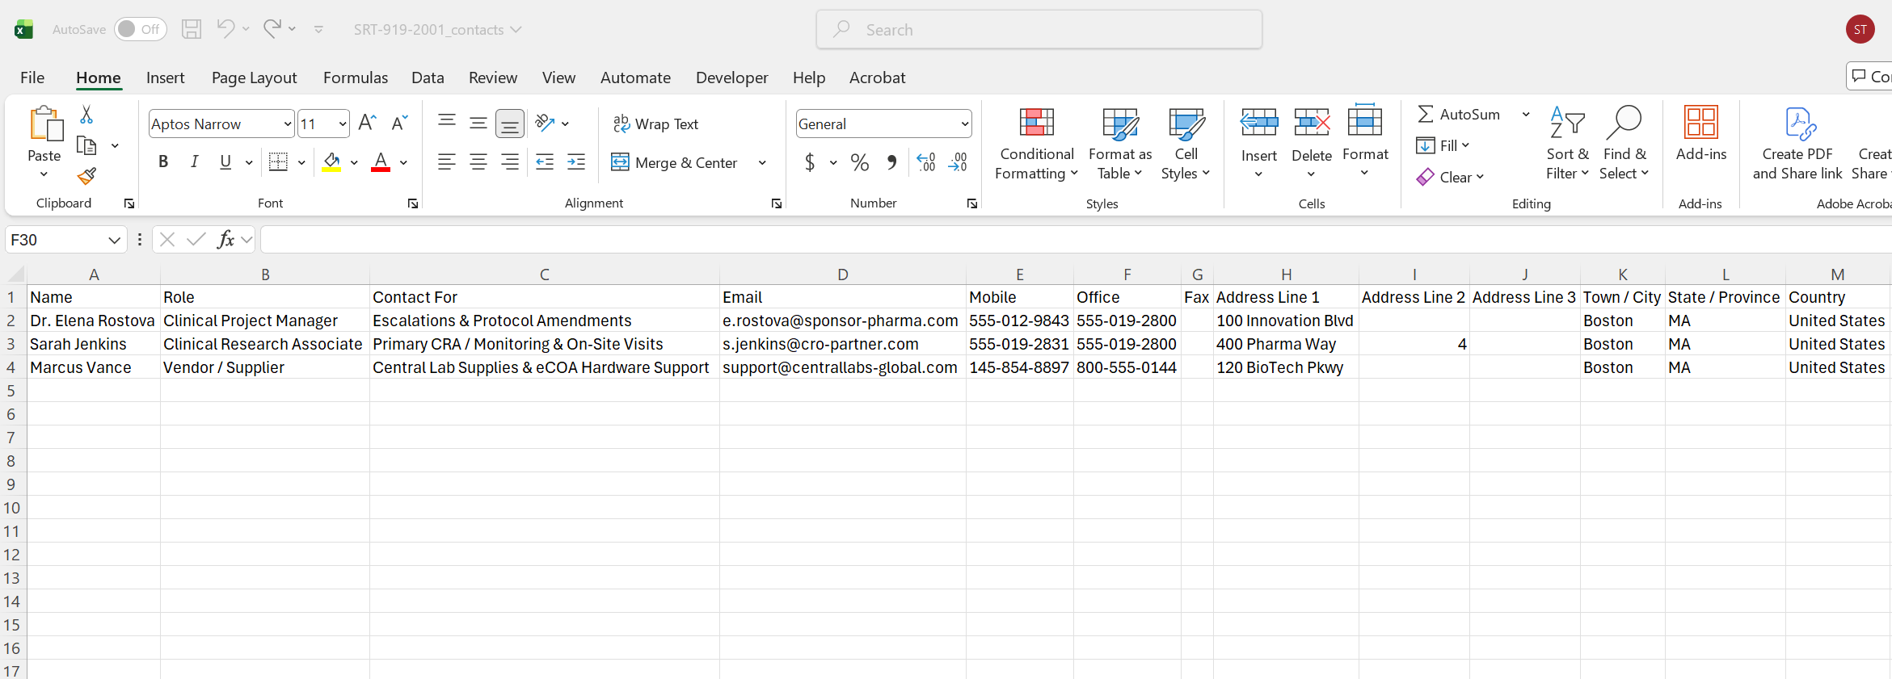The width and height of the screenshot is (1892, 679).
Task: Toggle Bold formatting
Action: (x=163, y=162)
